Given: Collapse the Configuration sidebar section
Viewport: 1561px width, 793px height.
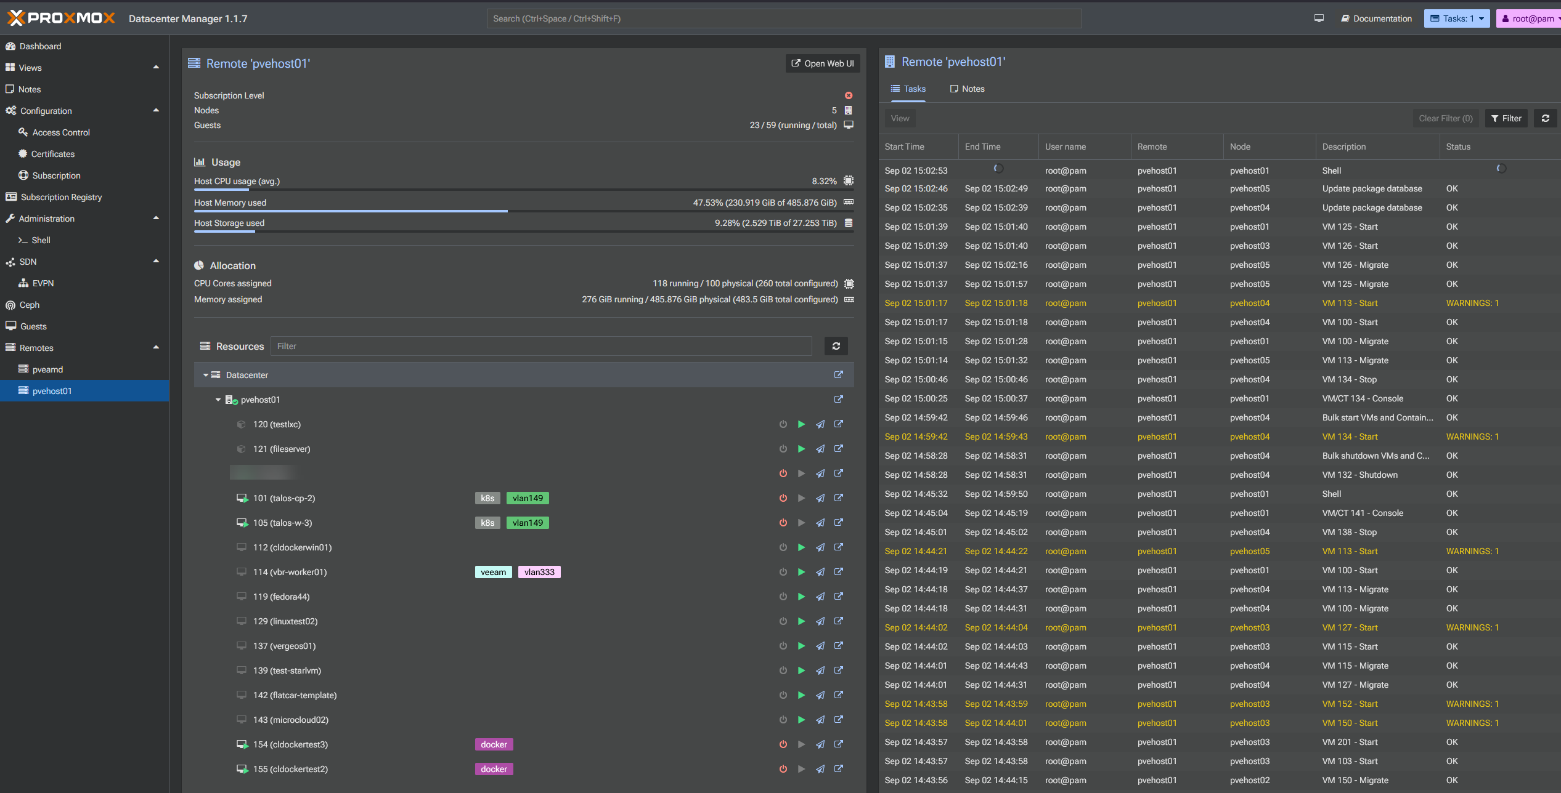Looking at the screenshot, I should point(156,111).
